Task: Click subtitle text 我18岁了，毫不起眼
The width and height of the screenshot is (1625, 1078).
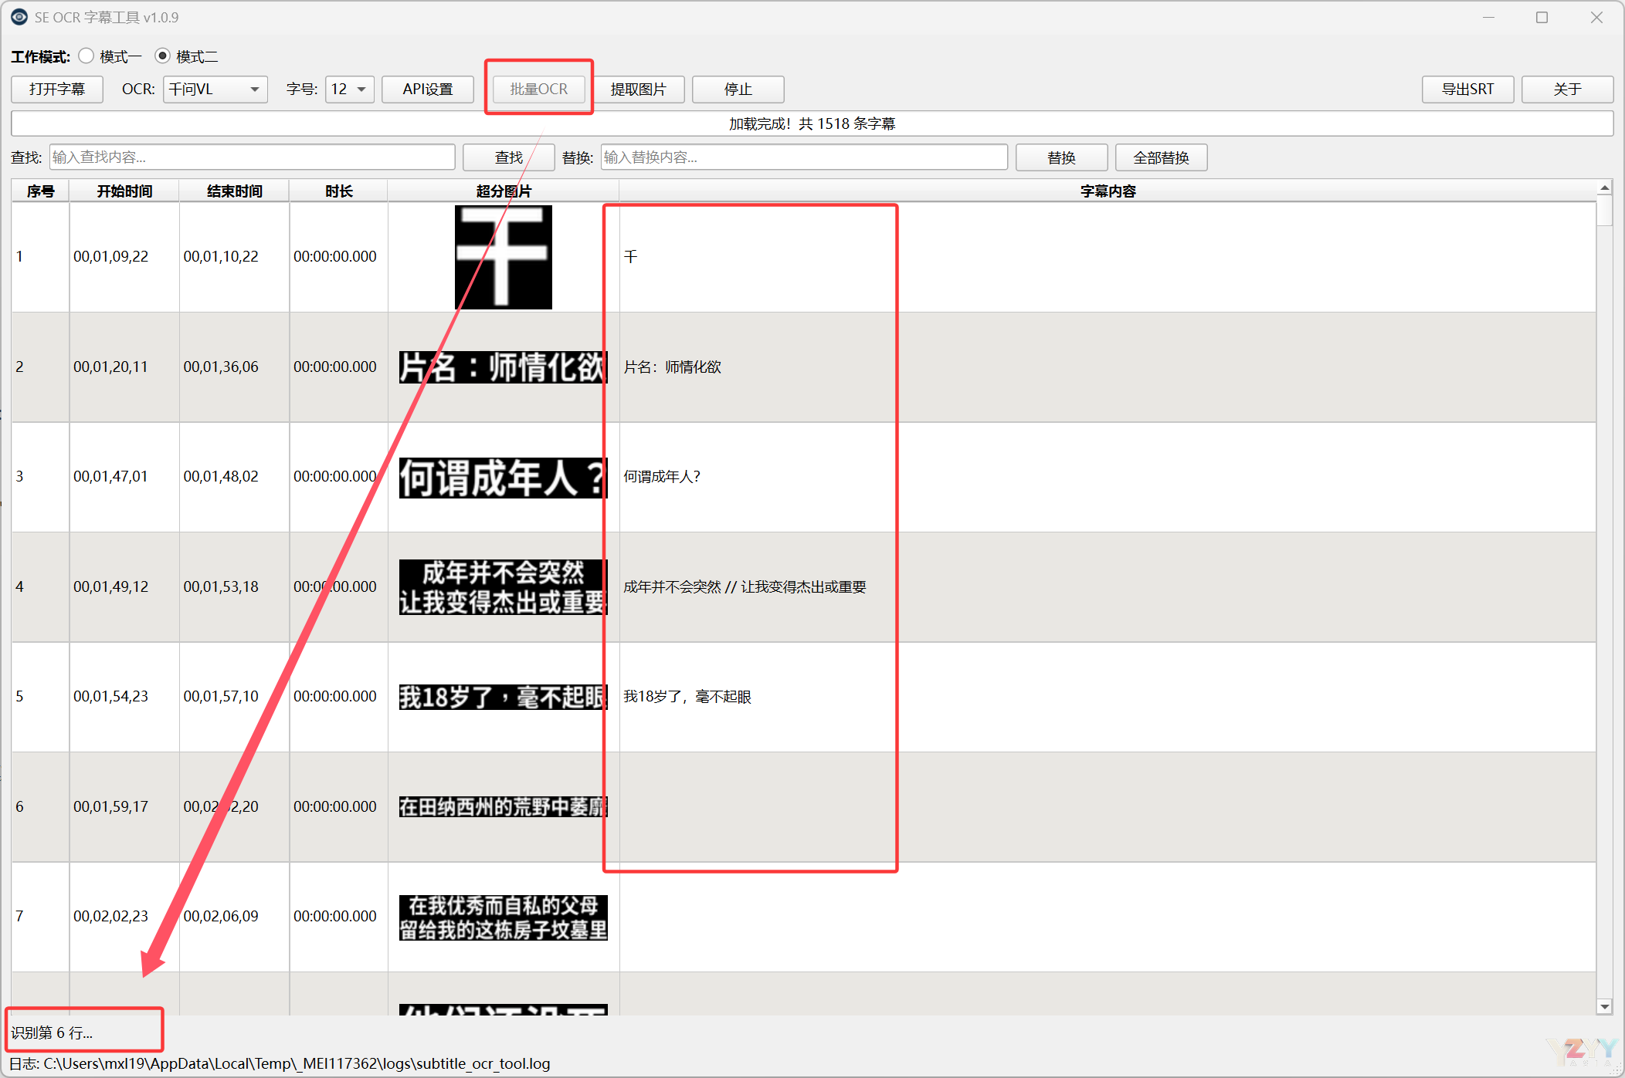Action: coord(687,697)
